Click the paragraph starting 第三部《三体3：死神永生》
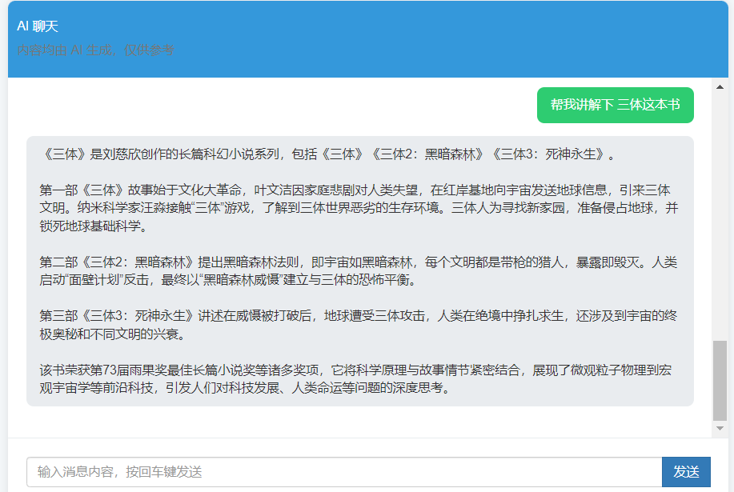Image resolution: width=734 pixels, height=492 pixels. click(359, 325)
